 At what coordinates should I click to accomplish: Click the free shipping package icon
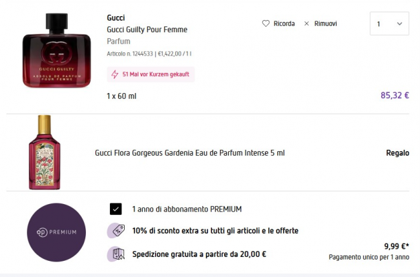116,254
